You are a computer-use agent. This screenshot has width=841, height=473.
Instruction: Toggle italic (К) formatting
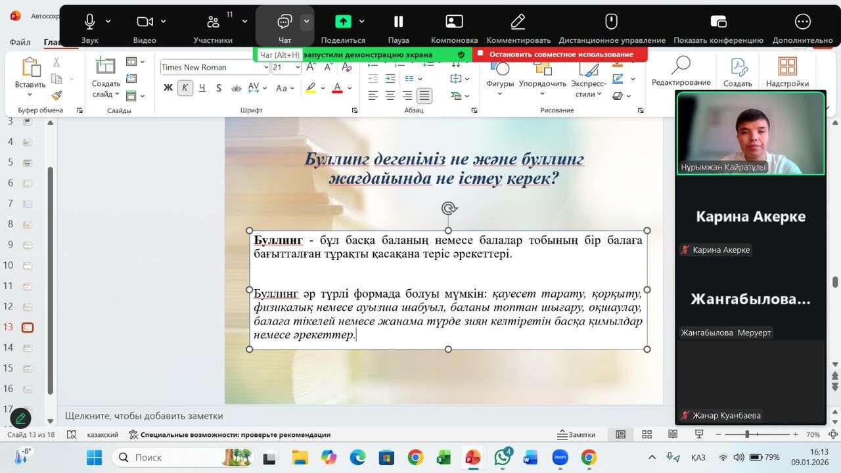click(x=185, y=87)
